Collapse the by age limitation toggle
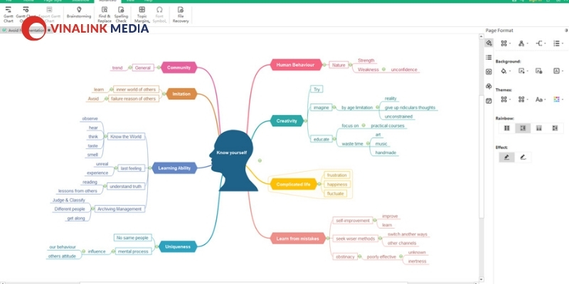569x284 pixels. pyautogui.click(x=378, y=108)
